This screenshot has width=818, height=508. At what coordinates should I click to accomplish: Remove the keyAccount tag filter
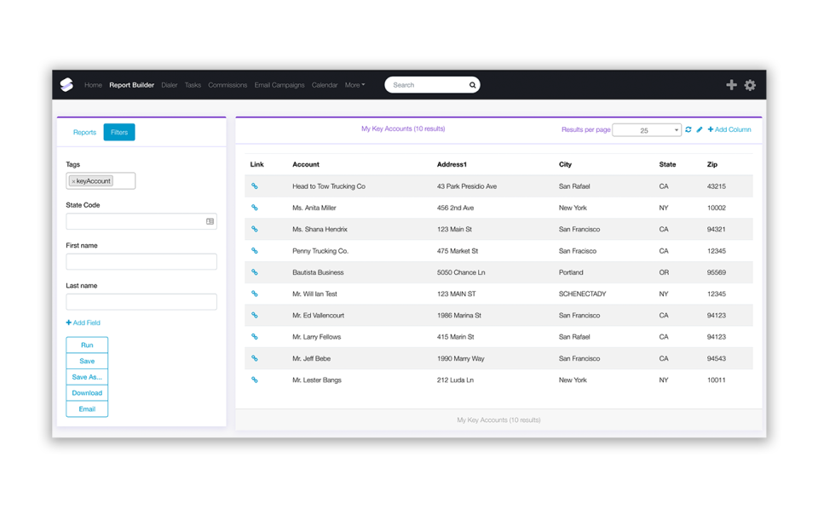tap(72, 180)
